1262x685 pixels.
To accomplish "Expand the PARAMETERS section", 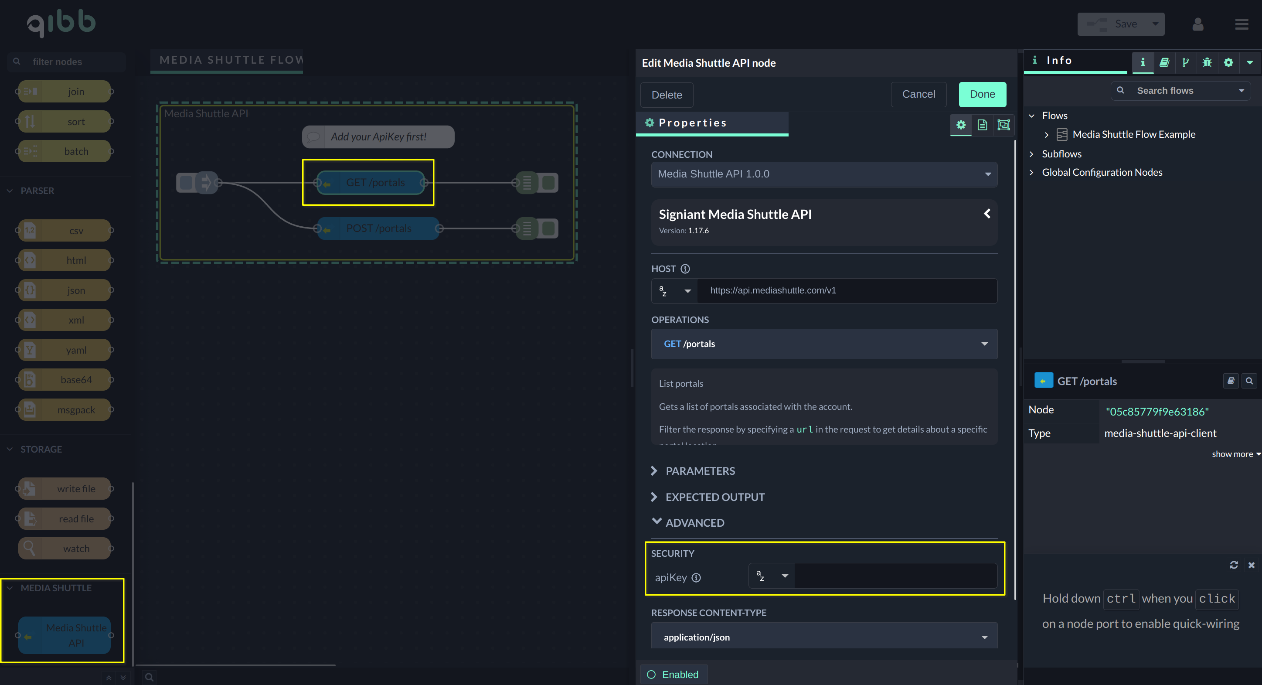I will [700, 471].
